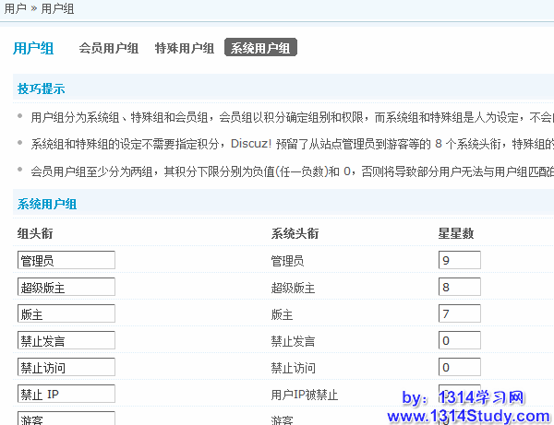This screenshot has width=554, height=425.
Task: Switch to the 会员用户组 tab
Action: (109, 48)
